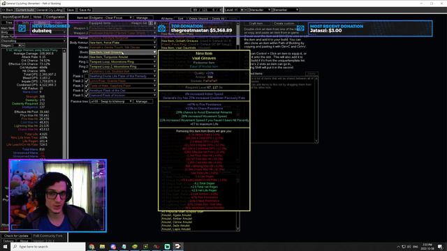Select New Item, Goliath Greaves in list
The height and width of the screenshot is (251, 447).
point(180,40)
